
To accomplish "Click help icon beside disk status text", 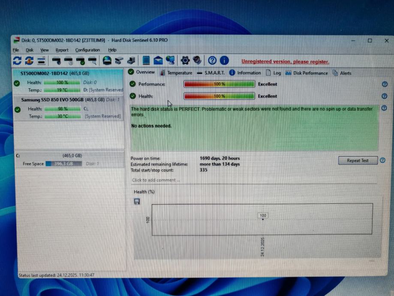I will point(384,108).
